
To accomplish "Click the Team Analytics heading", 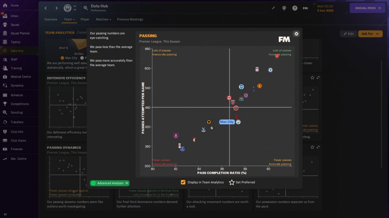I will pos(60,33).
